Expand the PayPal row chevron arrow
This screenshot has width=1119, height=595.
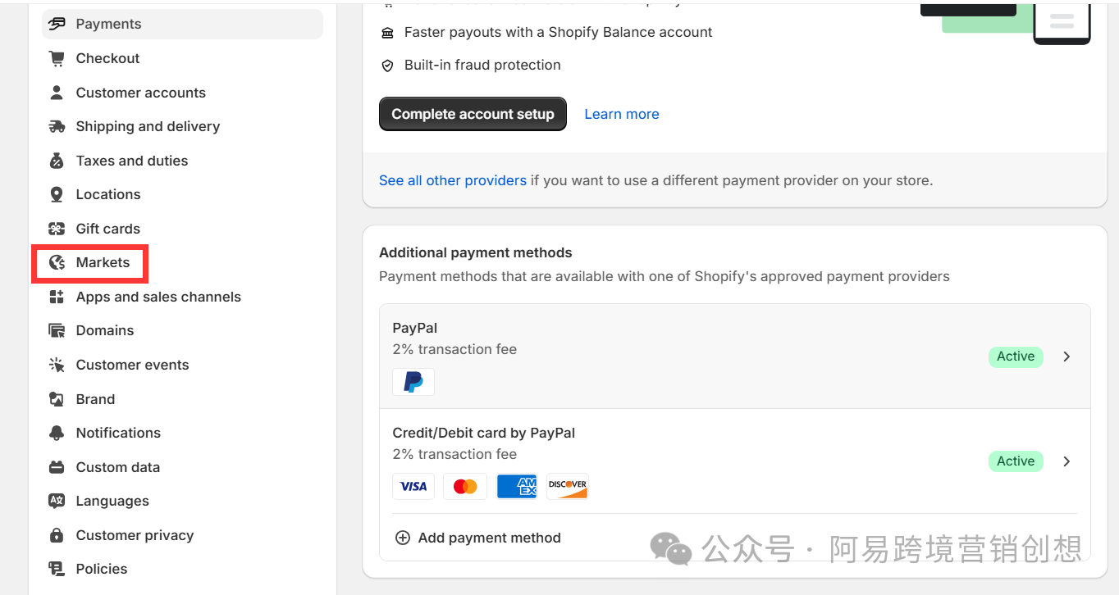tap(1066, 357)
